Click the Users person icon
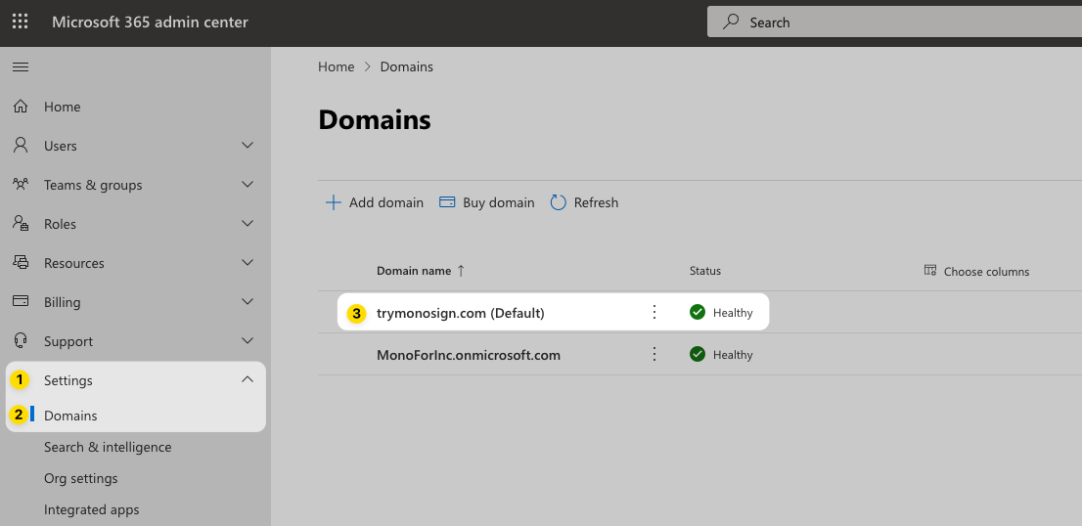The image size is (1082, 526). (21, 146)
